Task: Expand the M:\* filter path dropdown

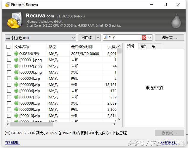Action: coord(150,38)
